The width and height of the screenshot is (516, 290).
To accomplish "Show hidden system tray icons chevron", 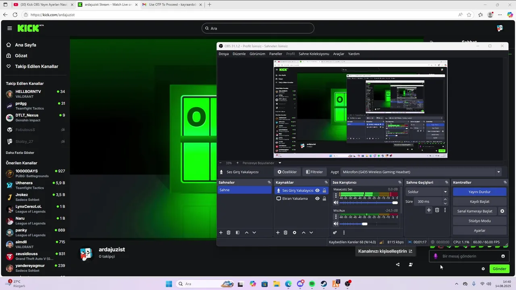I will click(x=456, y=284).
